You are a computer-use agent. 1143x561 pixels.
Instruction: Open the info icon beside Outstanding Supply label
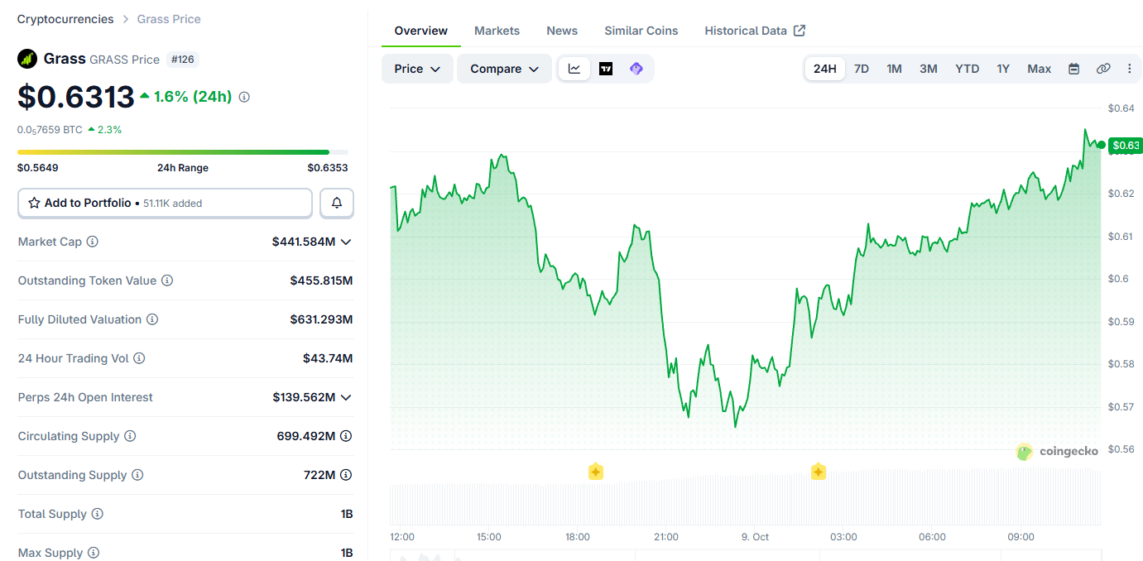pos(137,475)
